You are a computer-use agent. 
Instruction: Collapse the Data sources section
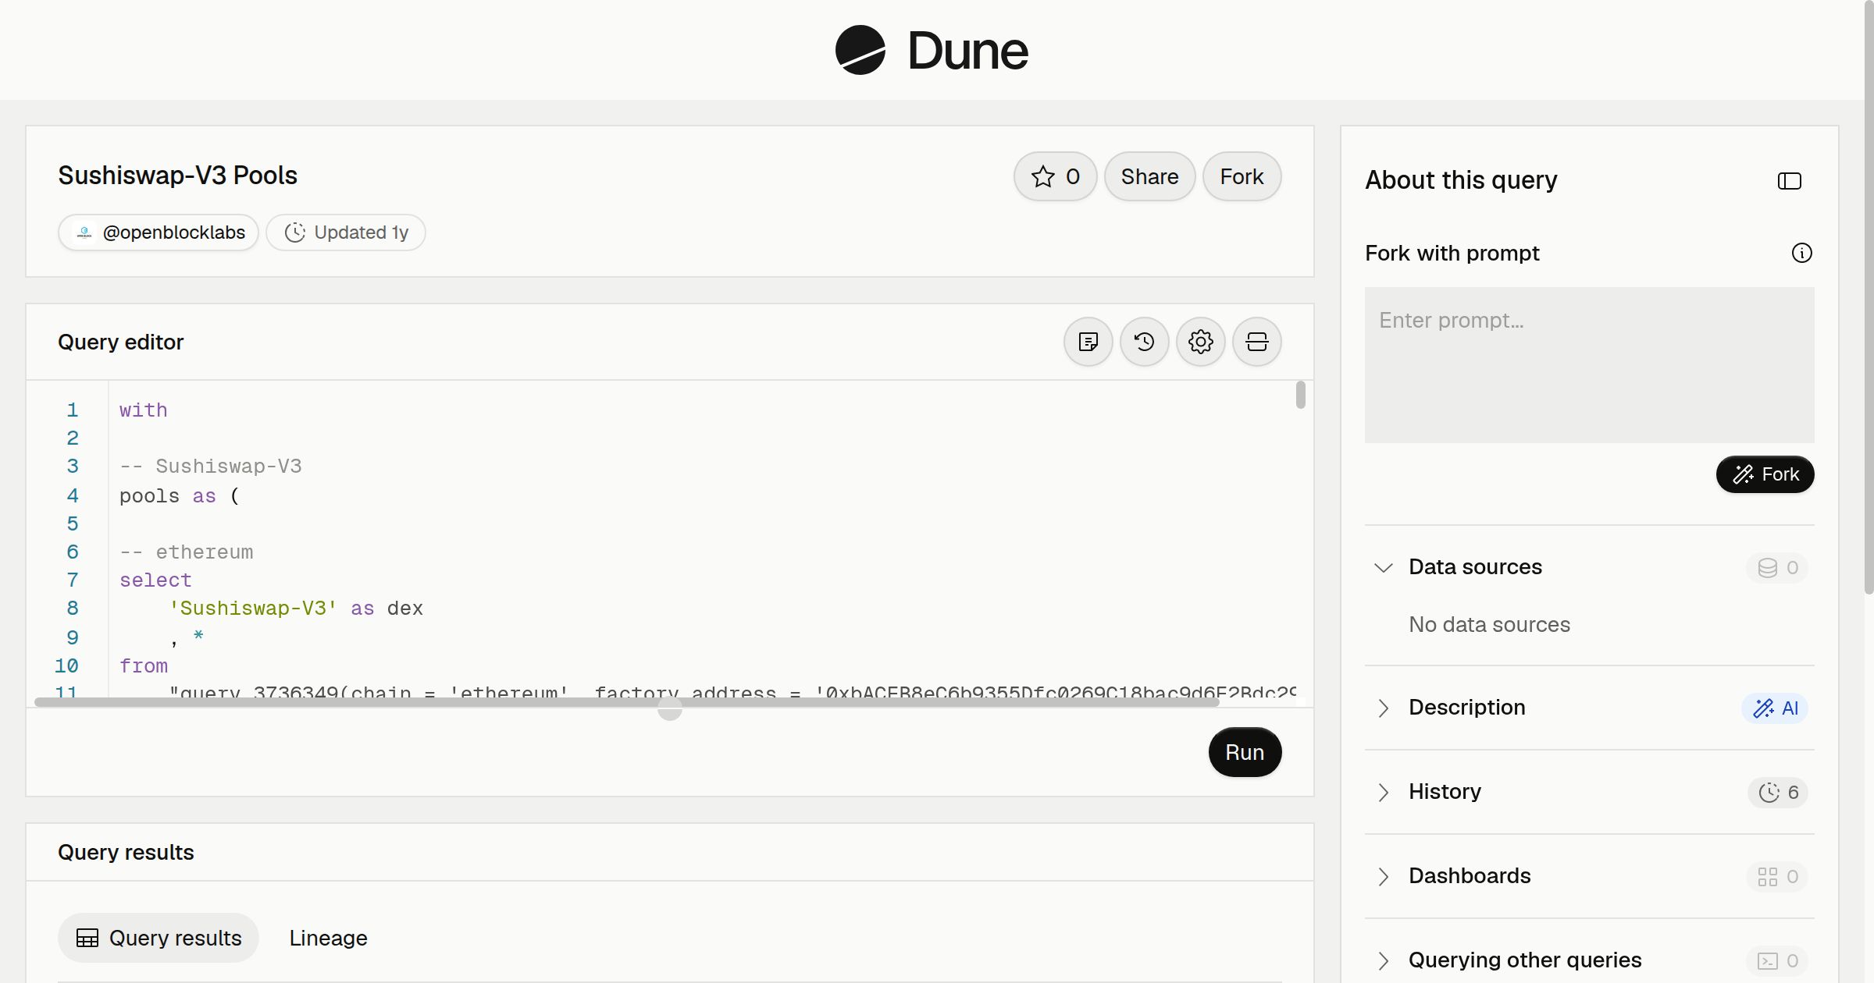pos(1383,567)
